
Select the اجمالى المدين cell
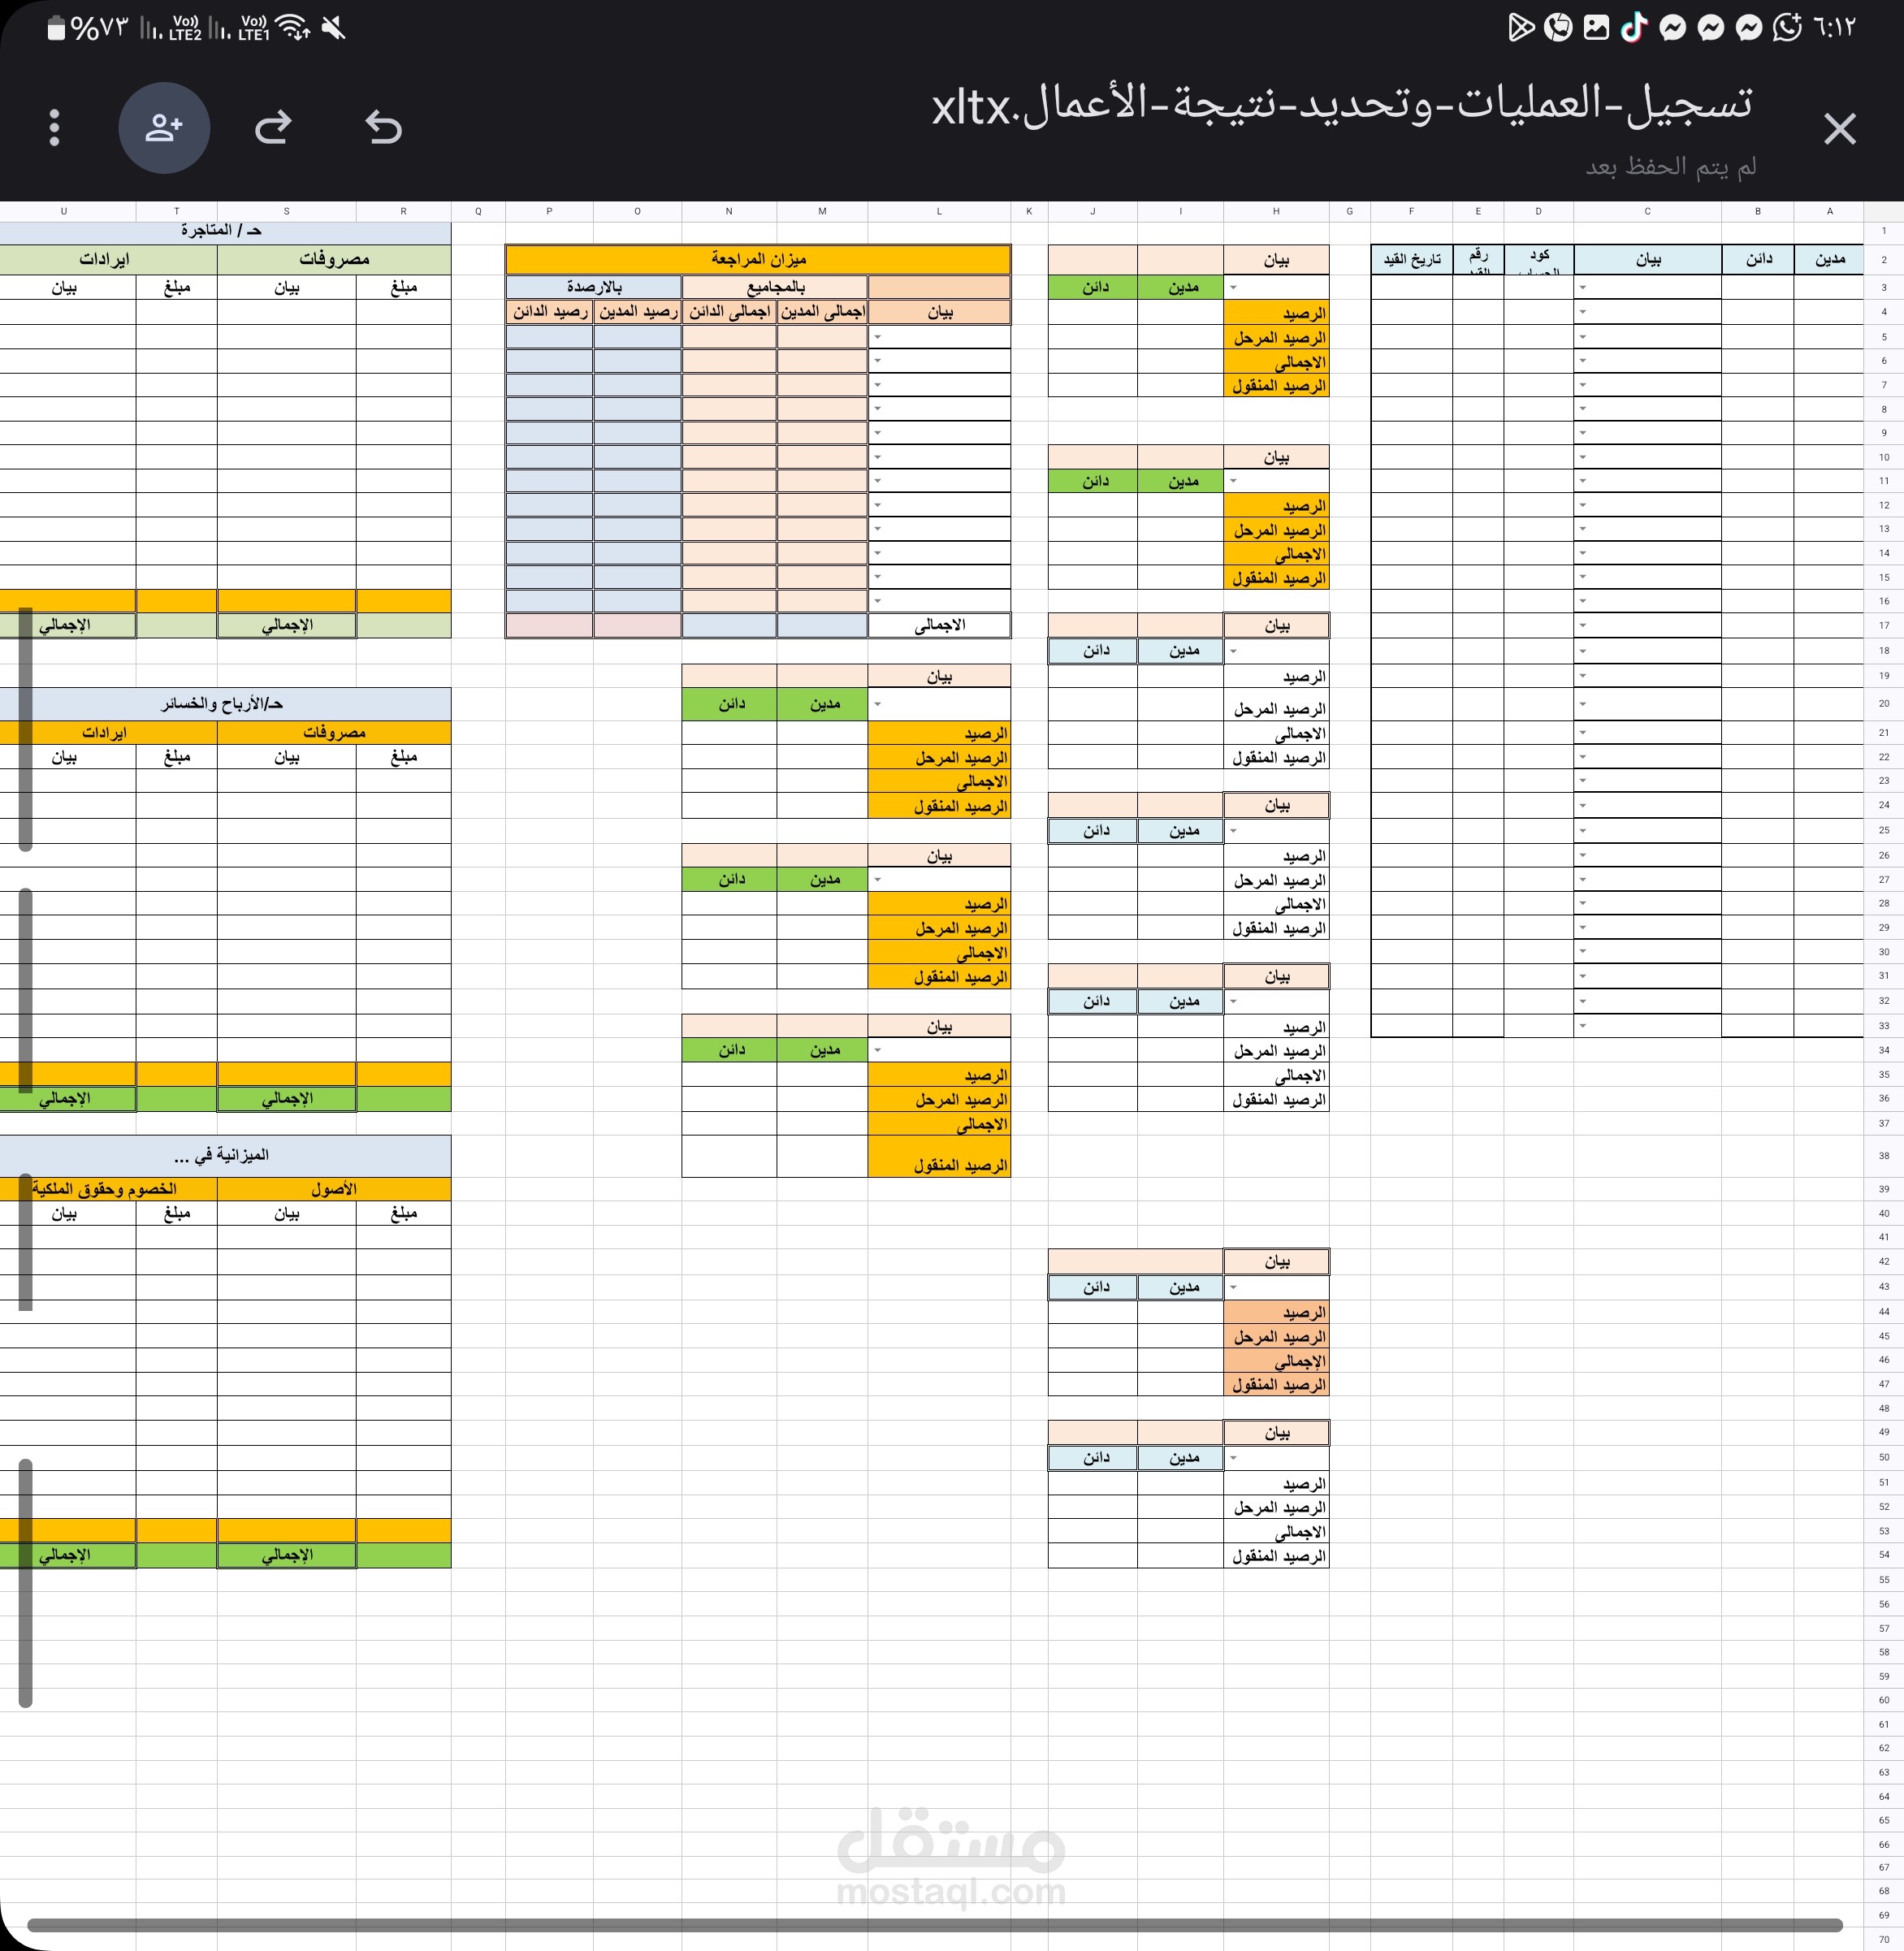(822, 312)
